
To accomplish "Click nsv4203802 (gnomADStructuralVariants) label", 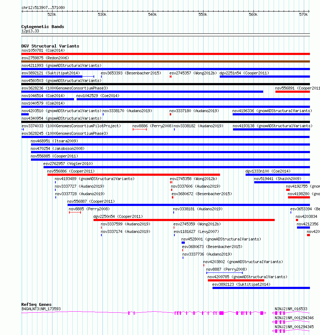I will click(x=243, y=262).
